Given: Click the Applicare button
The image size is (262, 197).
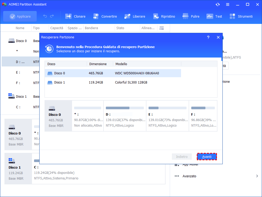Looking at the screenshot, I should [20, 16].
